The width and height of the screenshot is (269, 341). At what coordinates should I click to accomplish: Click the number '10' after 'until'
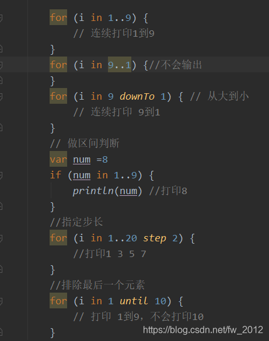[x=160, y=301]
